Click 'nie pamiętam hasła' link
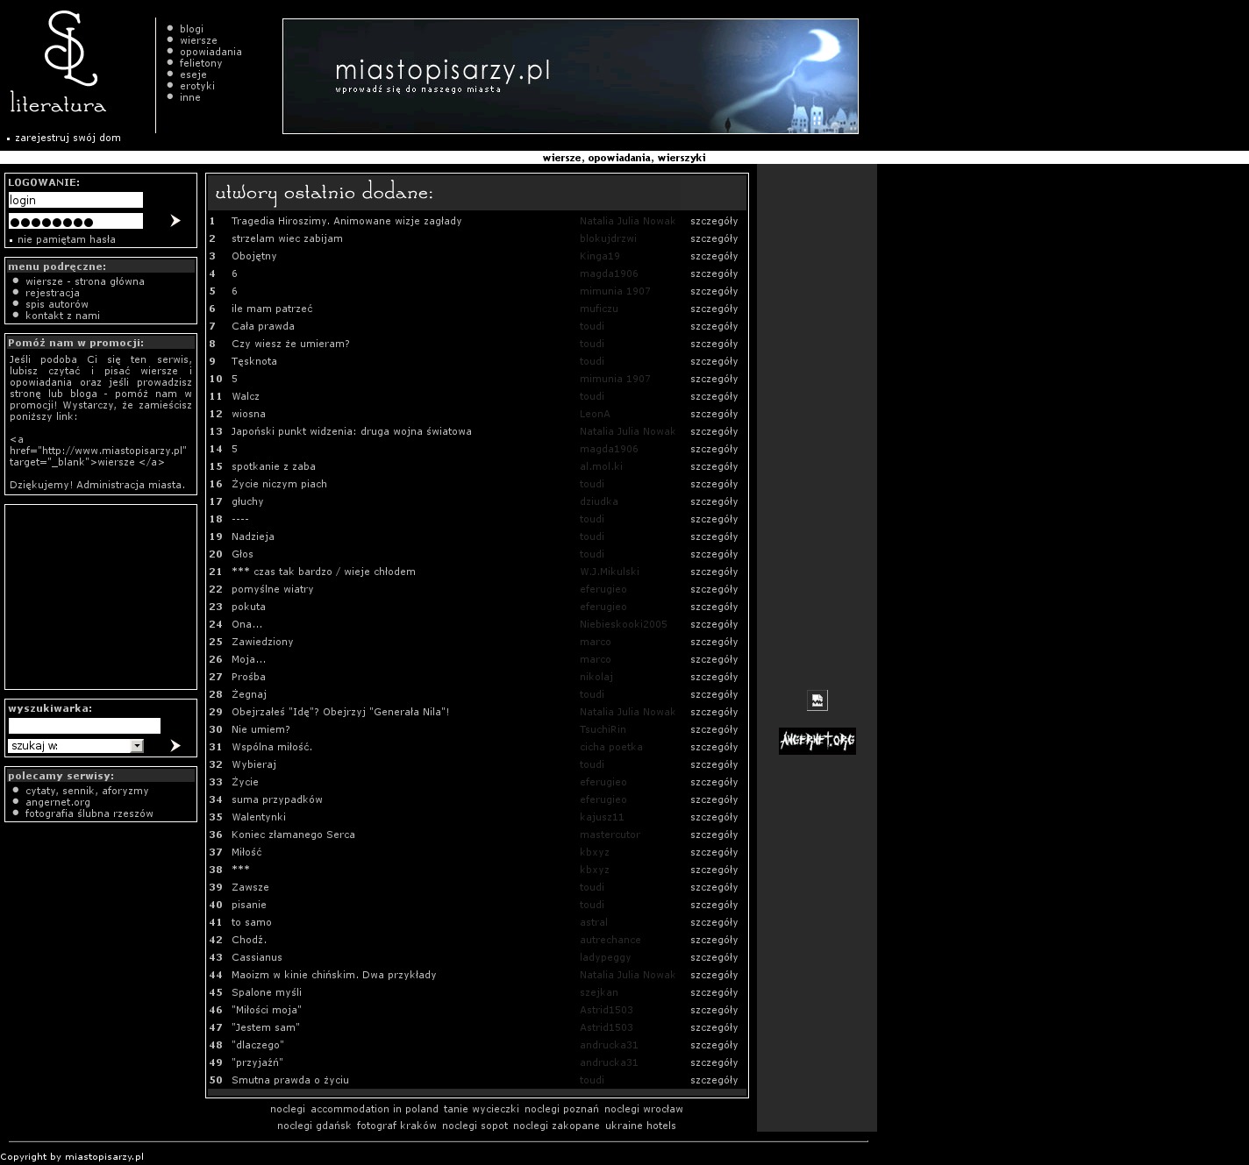 click(x=66, y=239)
